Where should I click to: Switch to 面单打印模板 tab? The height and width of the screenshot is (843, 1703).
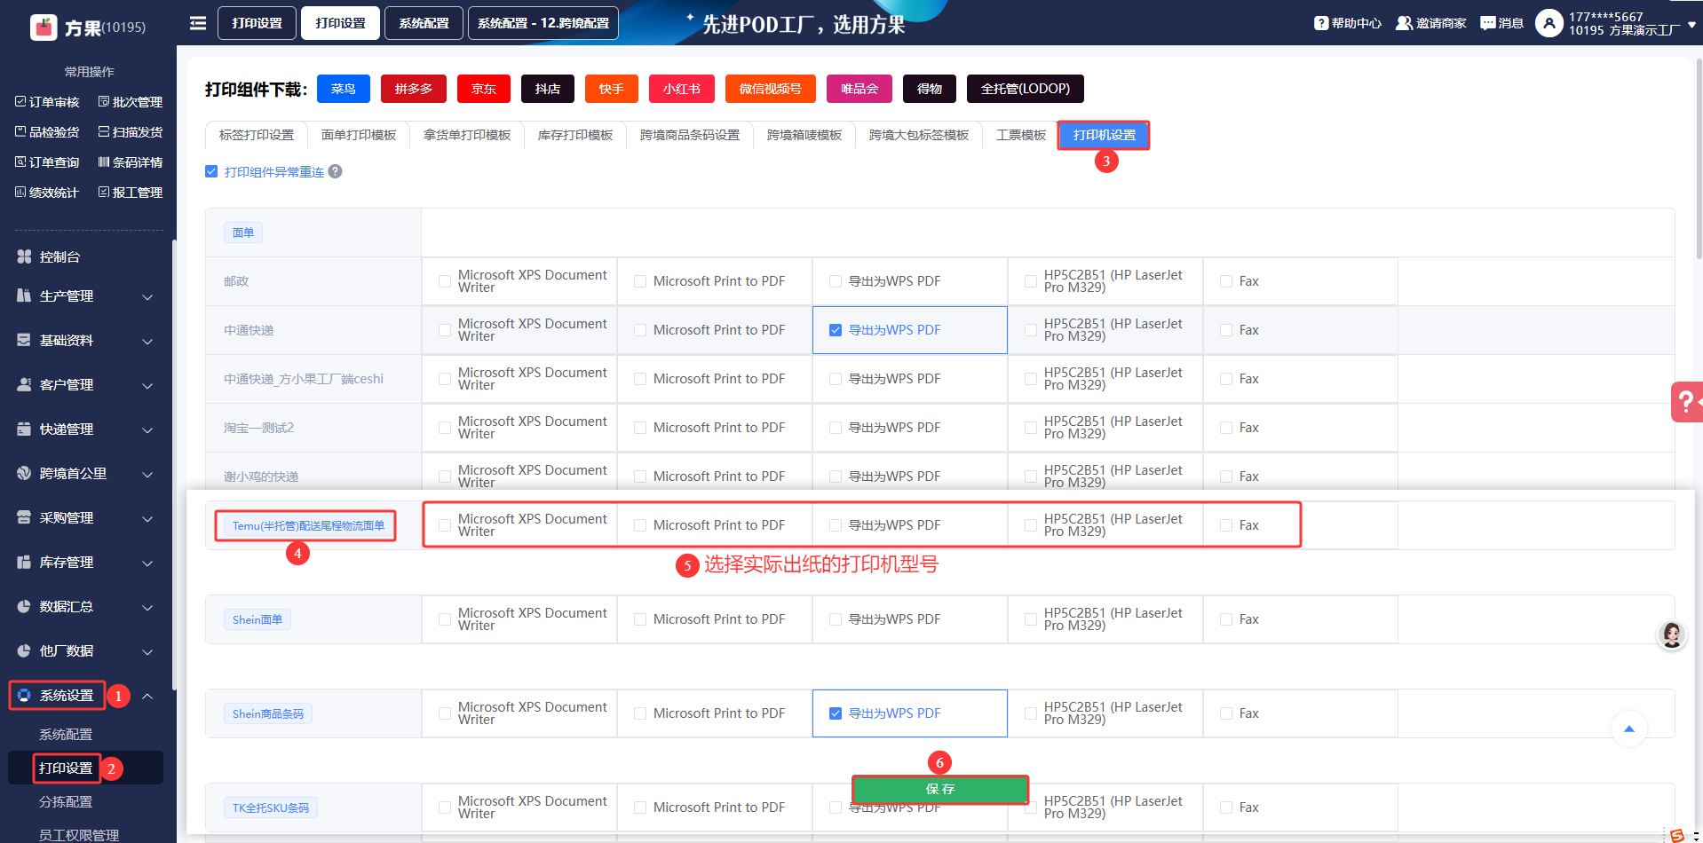point(359,135)
